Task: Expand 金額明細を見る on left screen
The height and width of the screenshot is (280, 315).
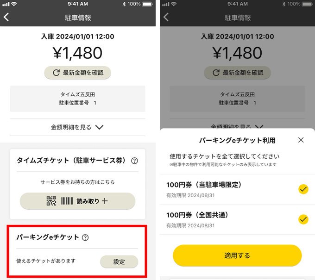Action: tap(77, 127)
